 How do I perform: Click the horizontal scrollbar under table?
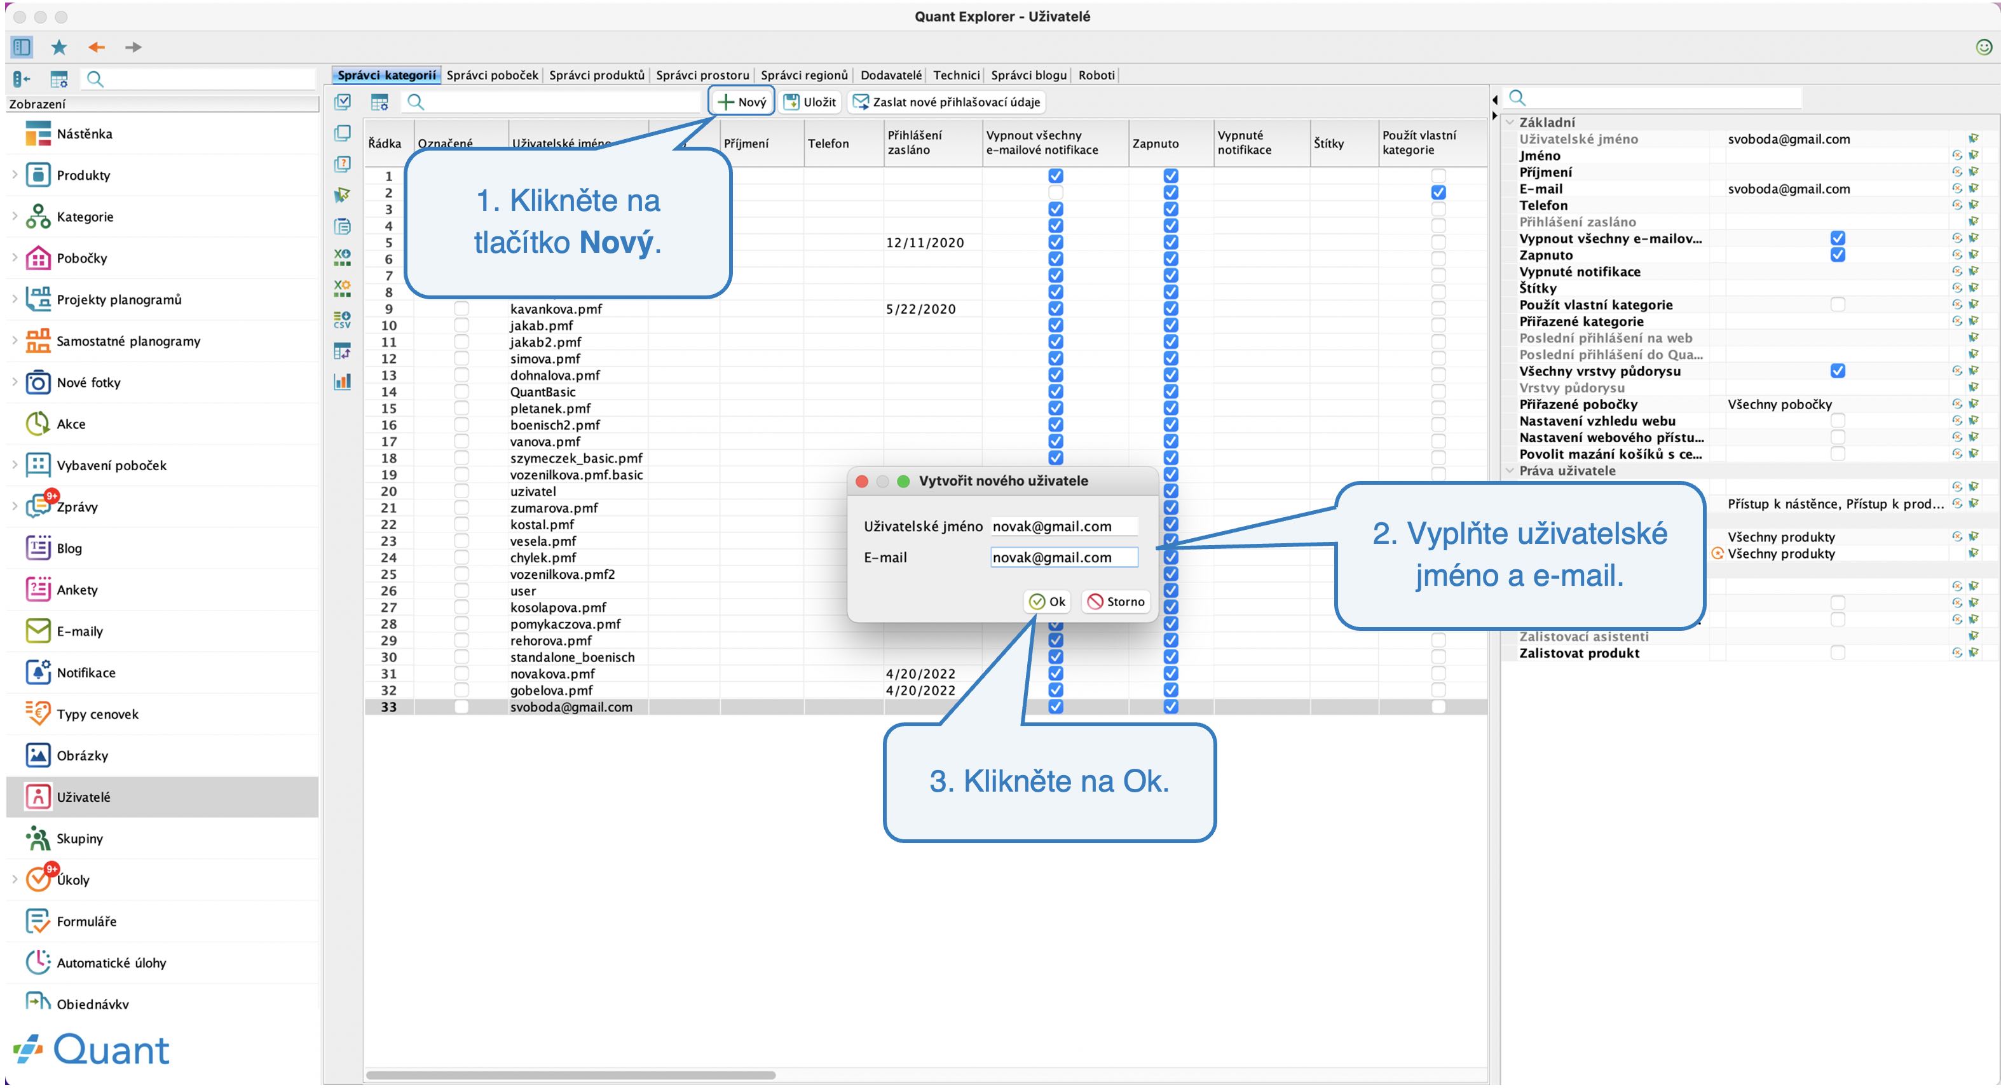coord(571,1075)
